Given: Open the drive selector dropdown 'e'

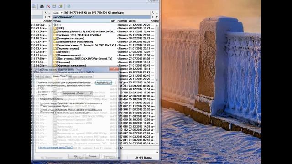Looking at the screenshot, I should 57,13.
